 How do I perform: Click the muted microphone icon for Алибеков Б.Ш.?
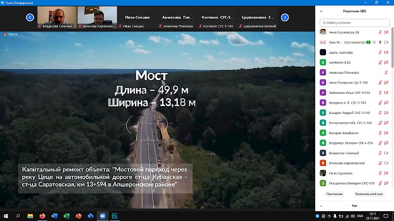click(380, 62)
